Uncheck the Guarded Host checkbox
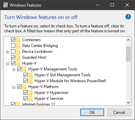The image size is (135, 120). [13, 57]
